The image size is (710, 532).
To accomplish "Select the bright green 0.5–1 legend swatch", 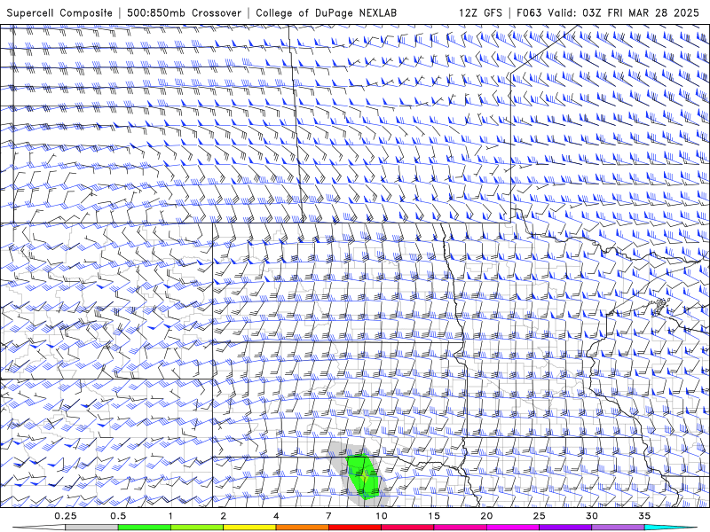I will tap(144, 528).
